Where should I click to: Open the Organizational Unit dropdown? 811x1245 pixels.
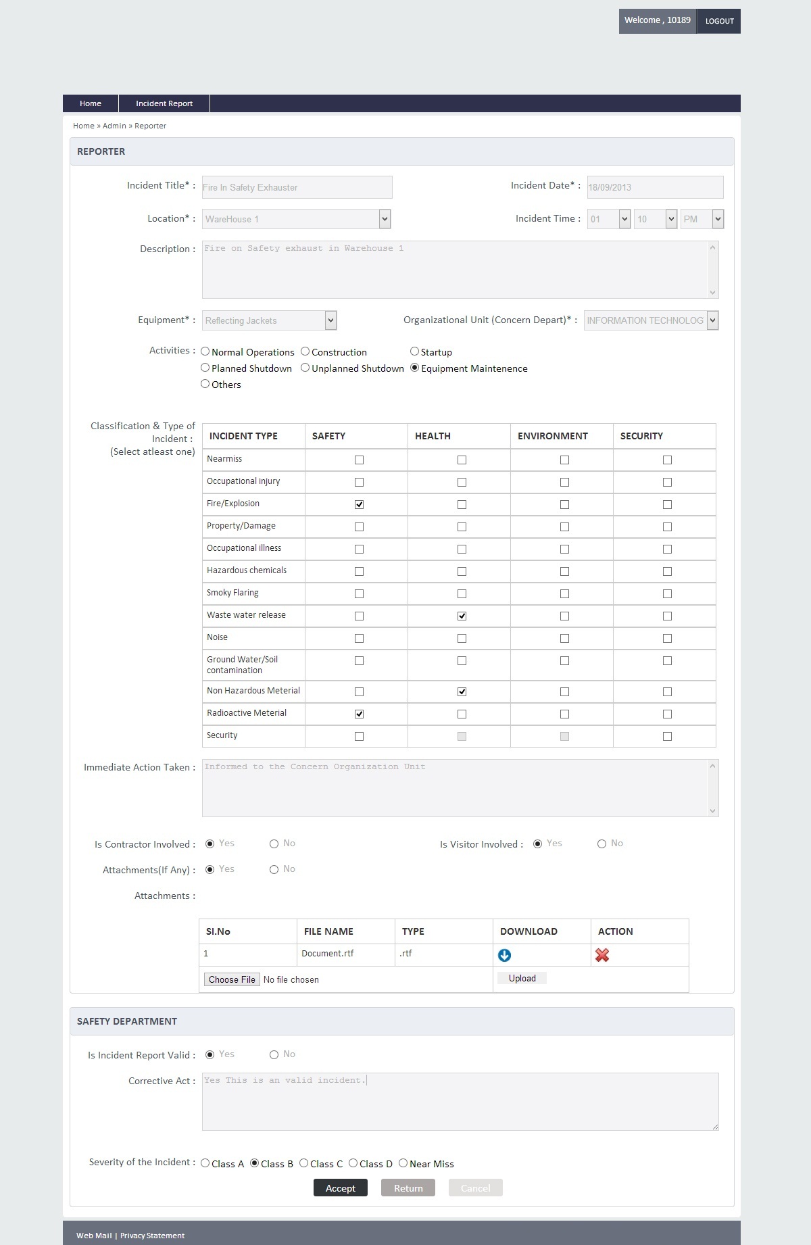652,320
